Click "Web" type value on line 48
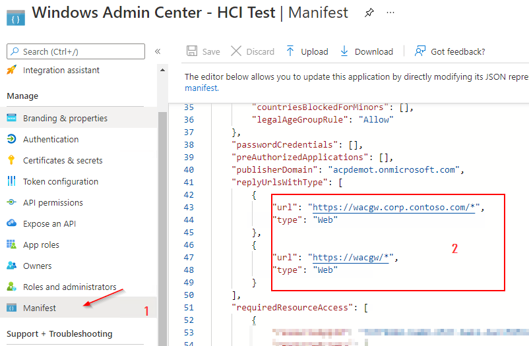 pos(325,270)
